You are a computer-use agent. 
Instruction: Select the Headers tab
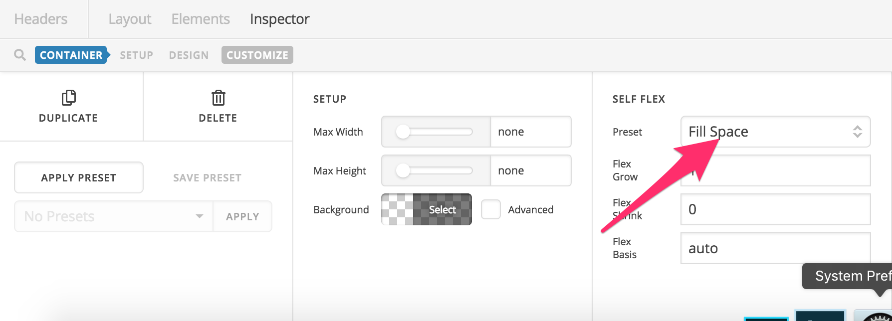[41, 19]
